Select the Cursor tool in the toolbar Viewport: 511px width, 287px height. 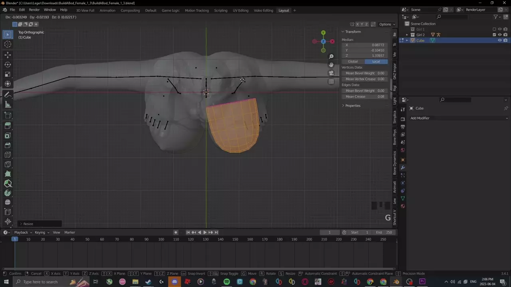coord(8,44)
